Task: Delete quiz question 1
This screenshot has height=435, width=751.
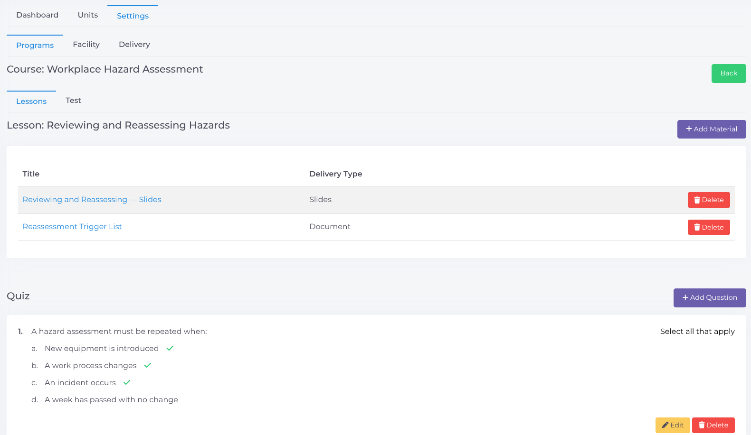Action: point(713,425)
